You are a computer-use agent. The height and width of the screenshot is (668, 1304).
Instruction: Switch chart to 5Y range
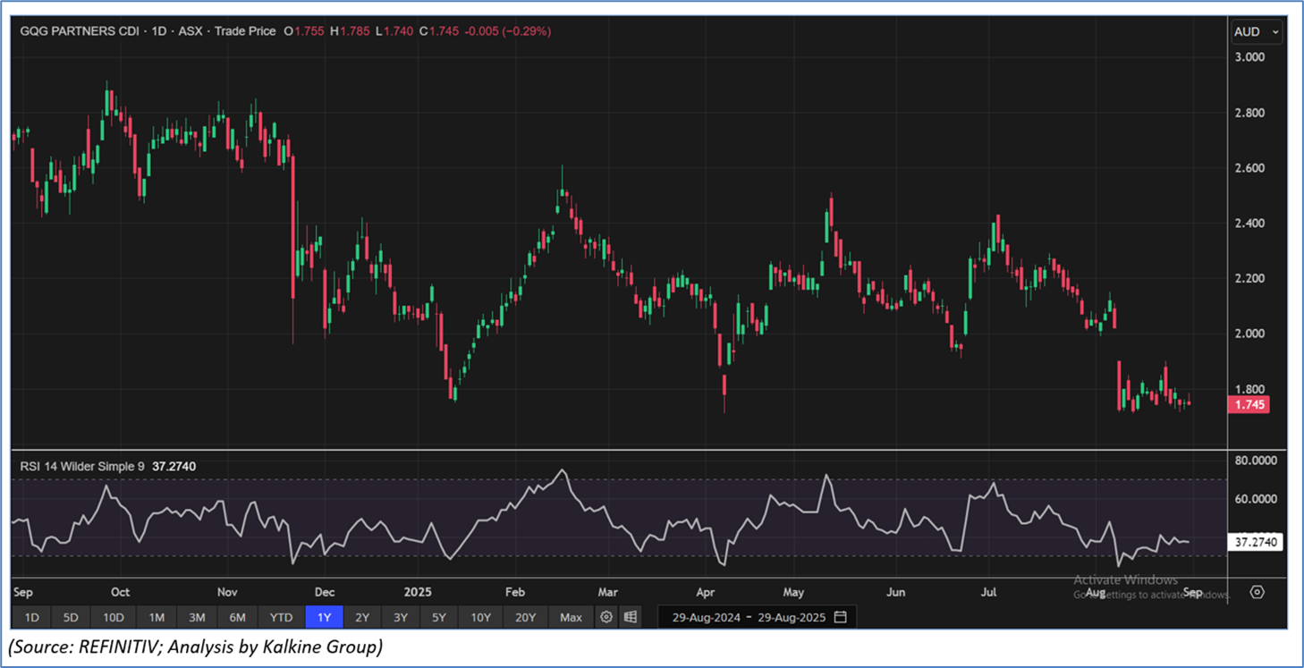tap(439, 617)
